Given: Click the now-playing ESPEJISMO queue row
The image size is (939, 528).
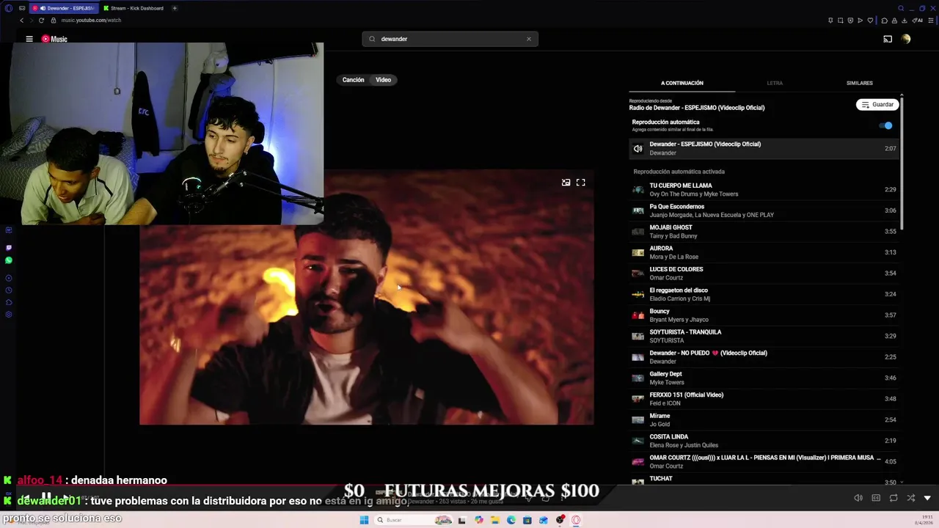Looking at the screenshot, I should (764, 148).
